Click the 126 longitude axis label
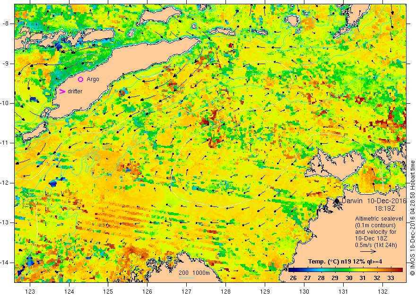The width and height of the screenshot is (416, 297). [147, 291]
